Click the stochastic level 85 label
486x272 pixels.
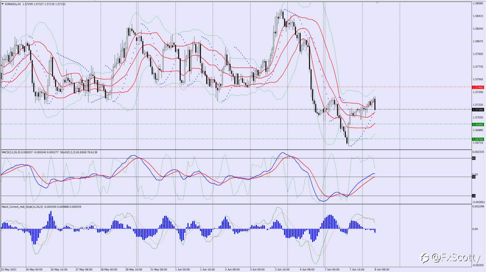[473, 158]
